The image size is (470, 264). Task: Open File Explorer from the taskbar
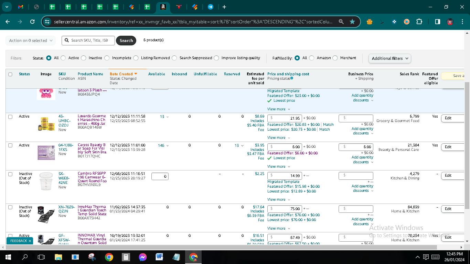[x=58, y=257]
